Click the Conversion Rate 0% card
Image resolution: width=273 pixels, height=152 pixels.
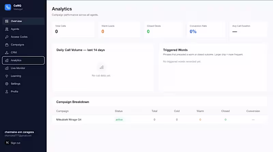[206, 30]
